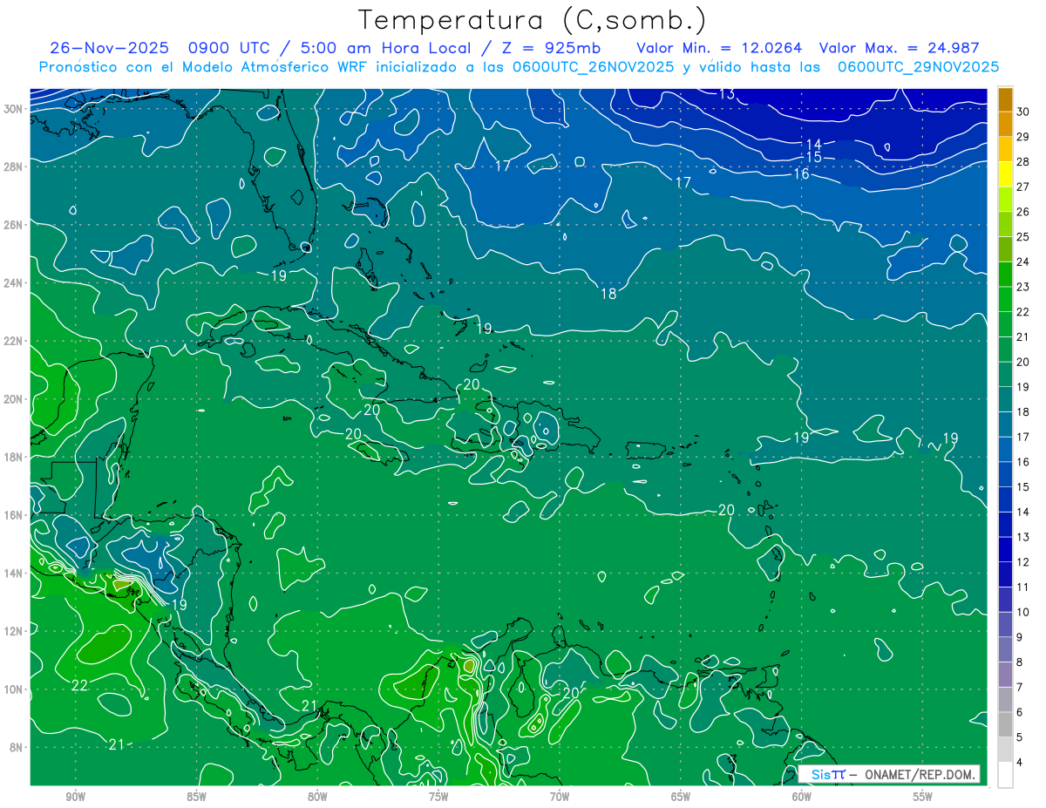The height and width of the screenshot is (808, 1046).
Task: Click the color scale value '11'
Action: pyautogui.click(x=1023, y=587)
